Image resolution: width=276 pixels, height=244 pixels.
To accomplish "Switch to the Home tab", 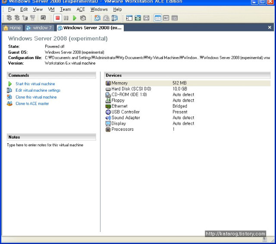I will (13, 28).
